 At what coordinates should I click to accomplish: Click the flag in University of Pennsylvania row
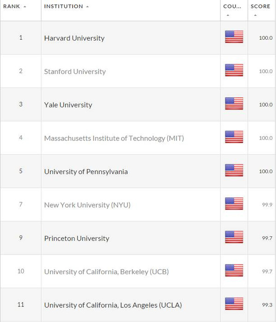point(234,170)
